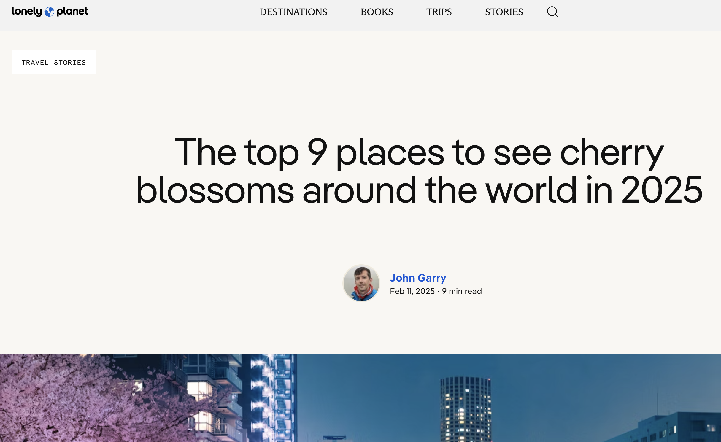Select TRIPS in the top navigation
The height and width of the screenshot is (442, 721).
pyautogui.click(x=439, y=12)
